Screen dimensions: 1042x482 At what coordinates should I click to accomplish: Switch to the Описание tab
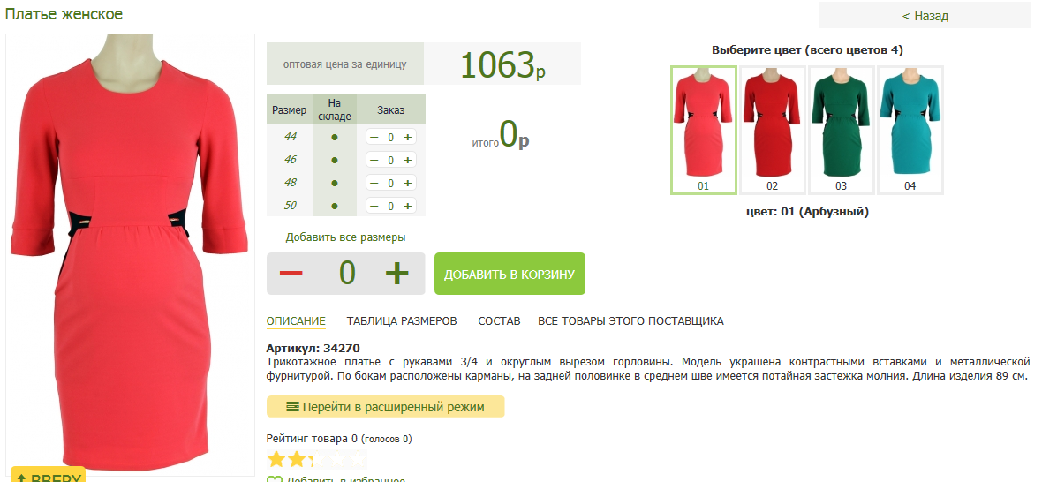coord(296,320)
